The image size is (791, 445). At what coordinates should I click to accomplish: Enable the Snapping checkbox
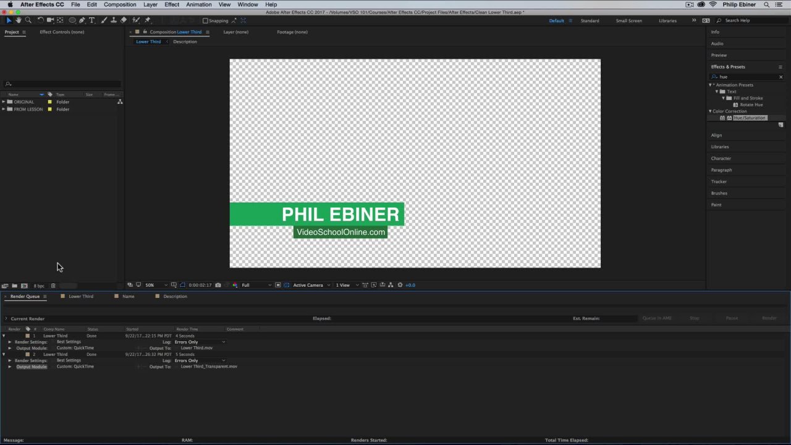tap(205, 20)
